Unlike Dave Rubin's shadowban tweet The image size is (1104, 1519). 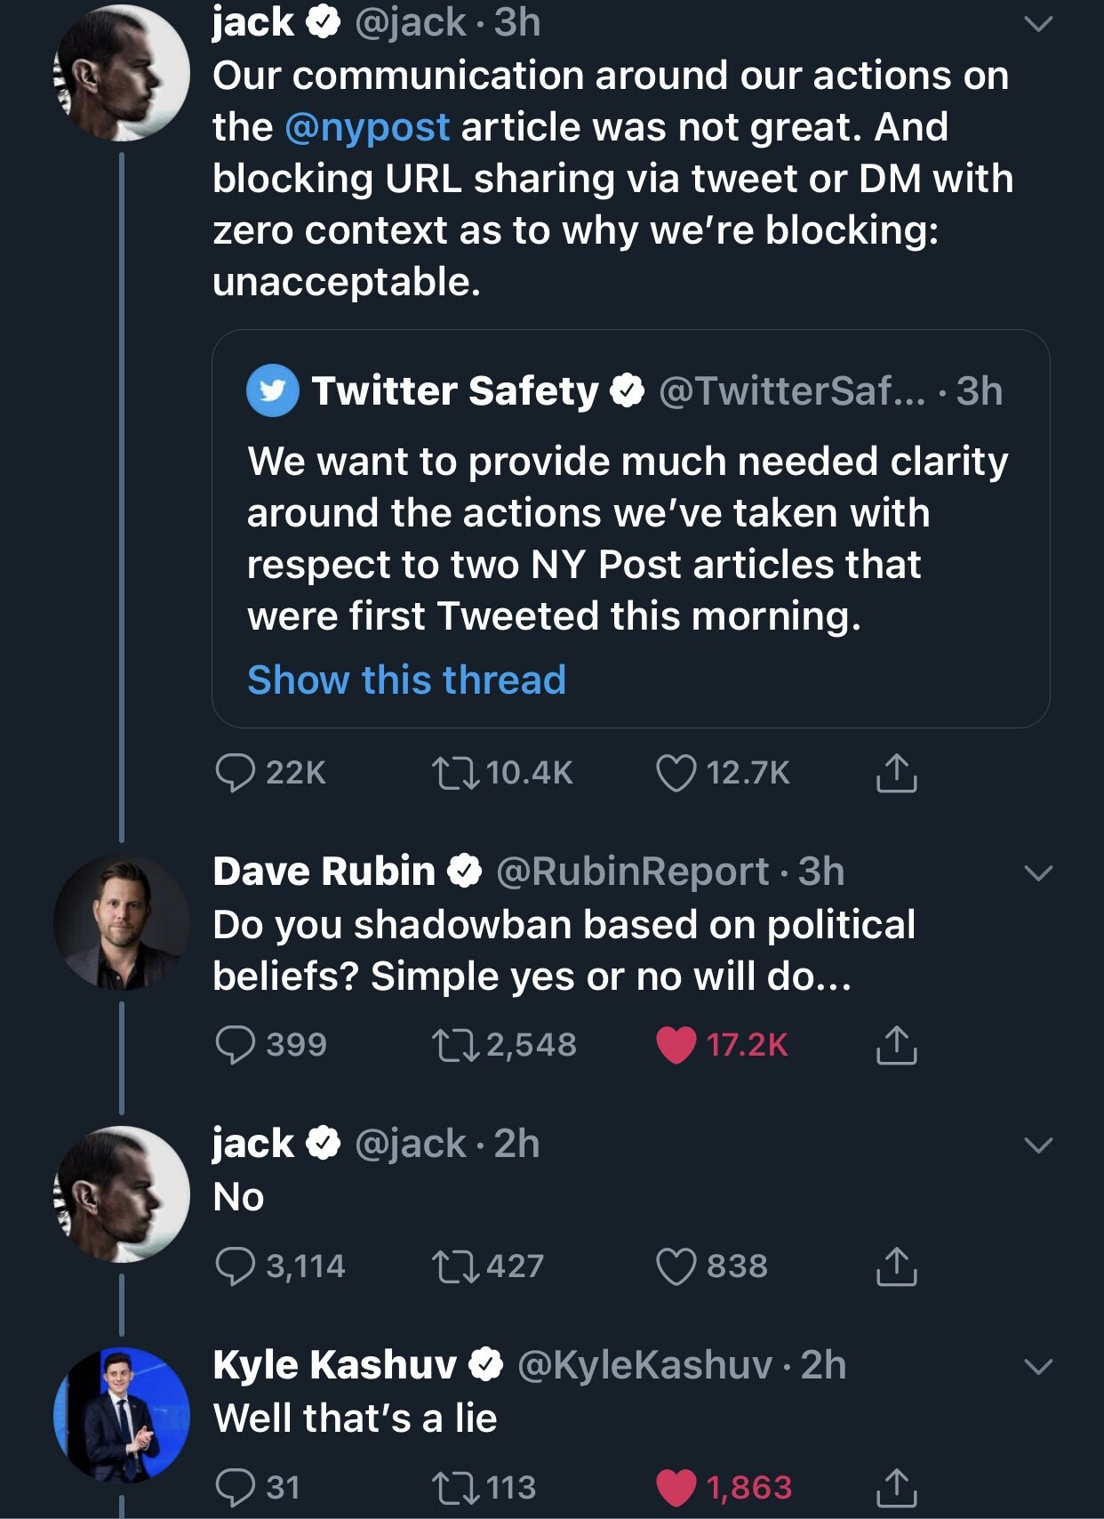click(x=676, y=1044)
